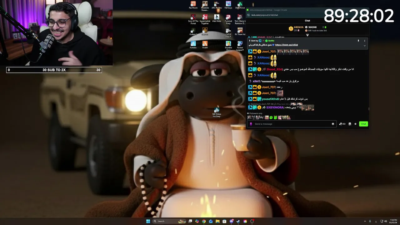400x225 pixels.
Task: Select the Stumble Guys desktop shortcut
Action: click(x=228, y=46)
